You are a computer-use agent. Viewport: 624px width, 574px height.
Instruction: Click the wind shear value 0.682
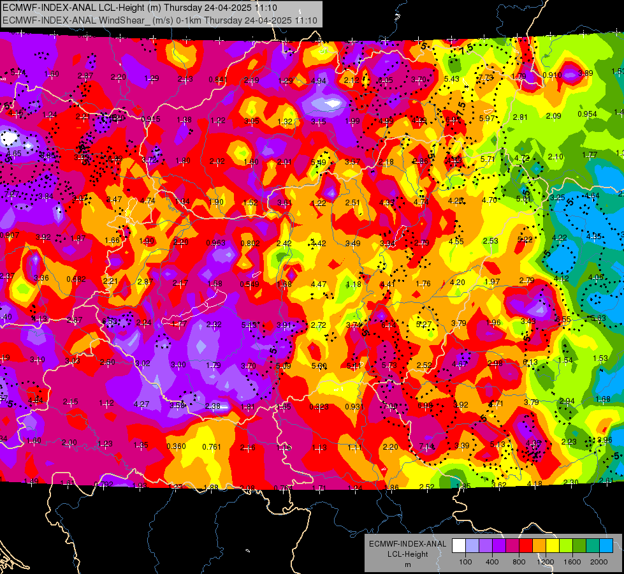click(76, 279)
